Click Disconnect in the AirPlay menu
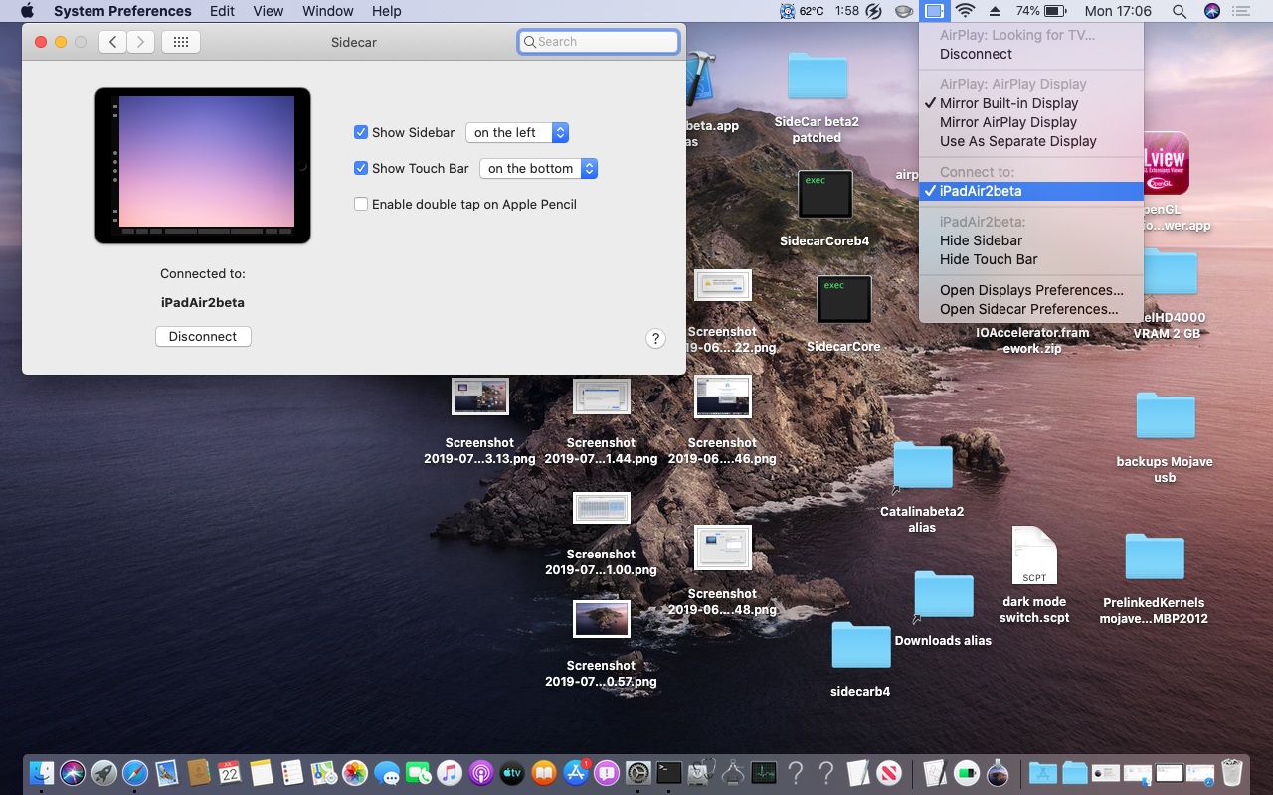 [x=1031, y=54]
